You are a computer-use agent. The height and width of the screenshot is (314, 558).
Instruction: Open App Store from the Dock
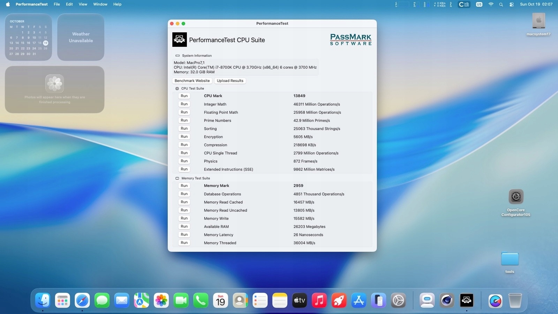pos(359,300)
